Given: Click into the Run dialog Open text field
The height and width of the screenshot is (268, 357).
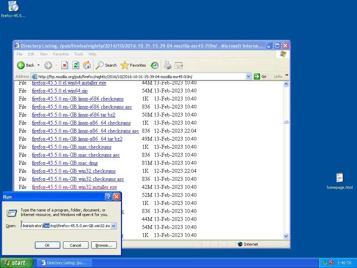Looking at the screenshot, I should pos(66,226).
